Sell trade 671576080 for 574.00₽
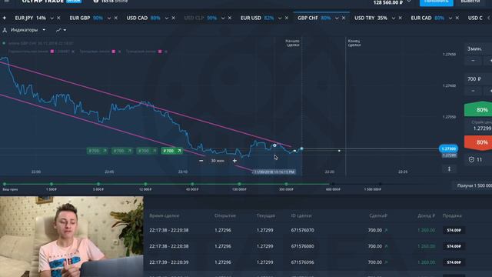 (x=454, y=246)
